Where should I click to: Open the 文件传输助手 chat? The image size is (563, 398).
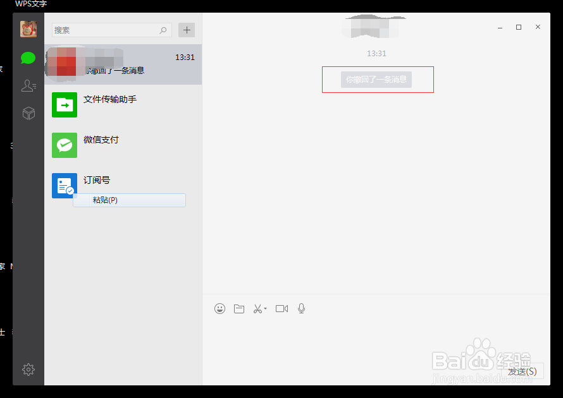tap(123, 105)
